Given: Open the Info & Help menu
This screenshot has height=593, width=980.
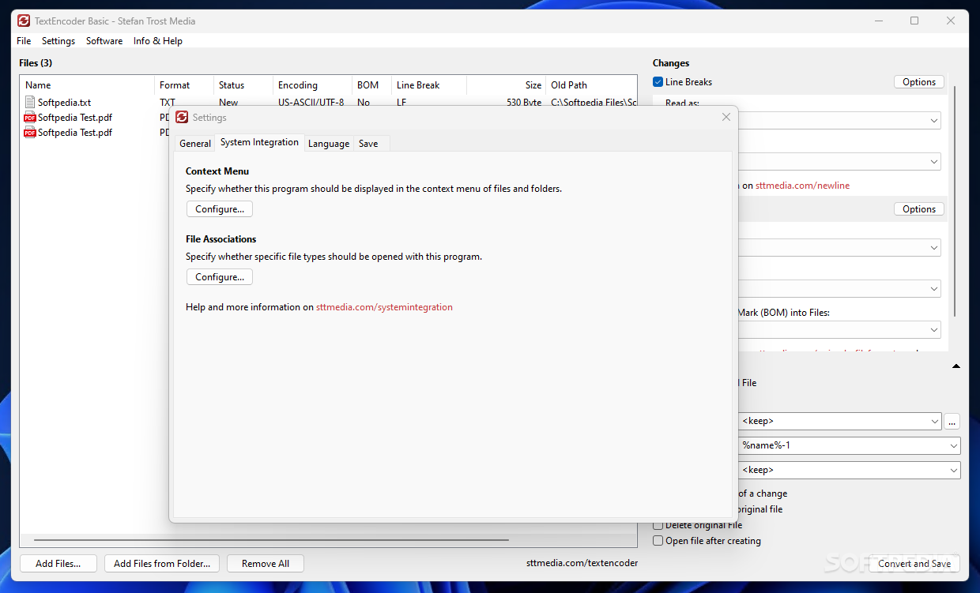Looking at the screenshot, I should click(x=158, y=40).
